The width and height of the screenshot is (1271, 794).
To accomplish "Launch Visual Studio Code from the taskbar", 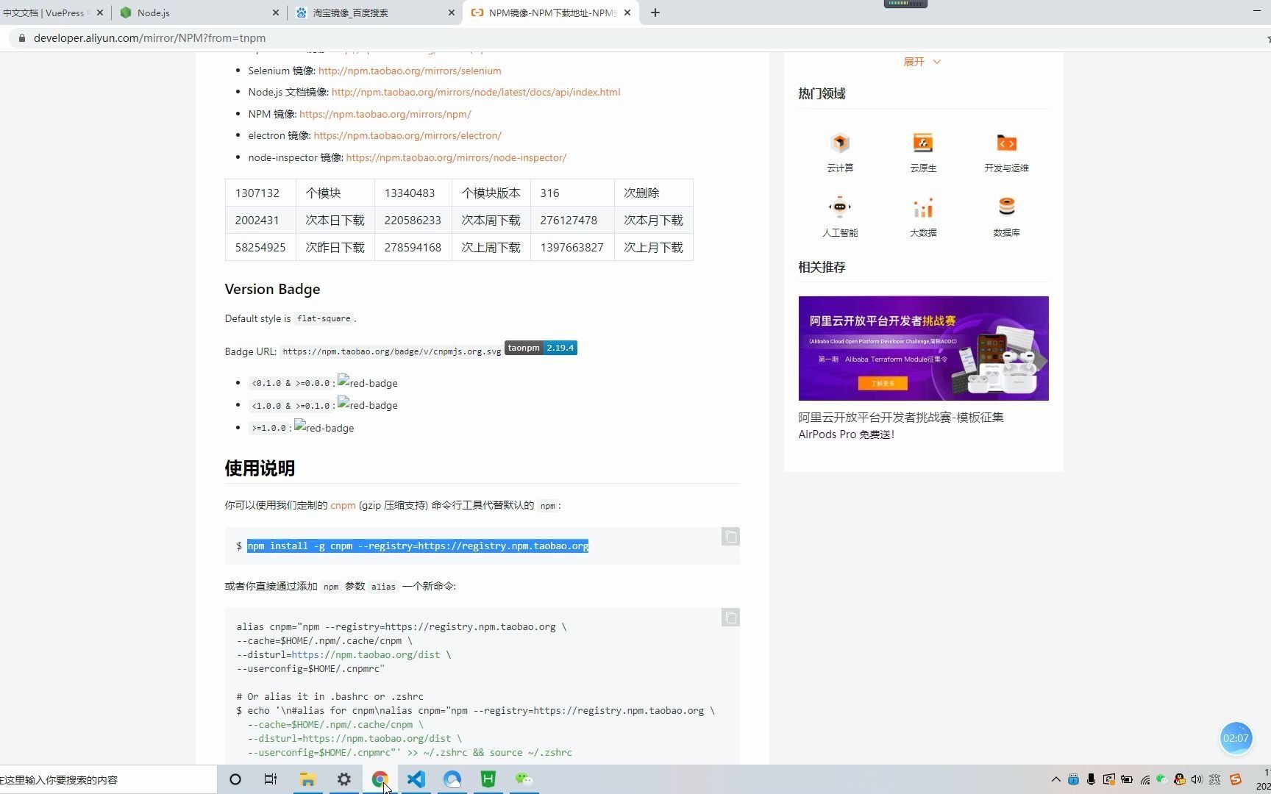I will [416, 779].
